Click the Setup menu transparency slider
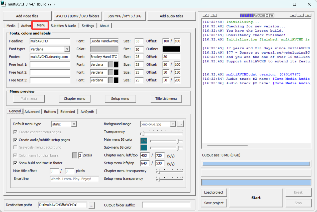This screenshot has height=212, width=317. 169,179
